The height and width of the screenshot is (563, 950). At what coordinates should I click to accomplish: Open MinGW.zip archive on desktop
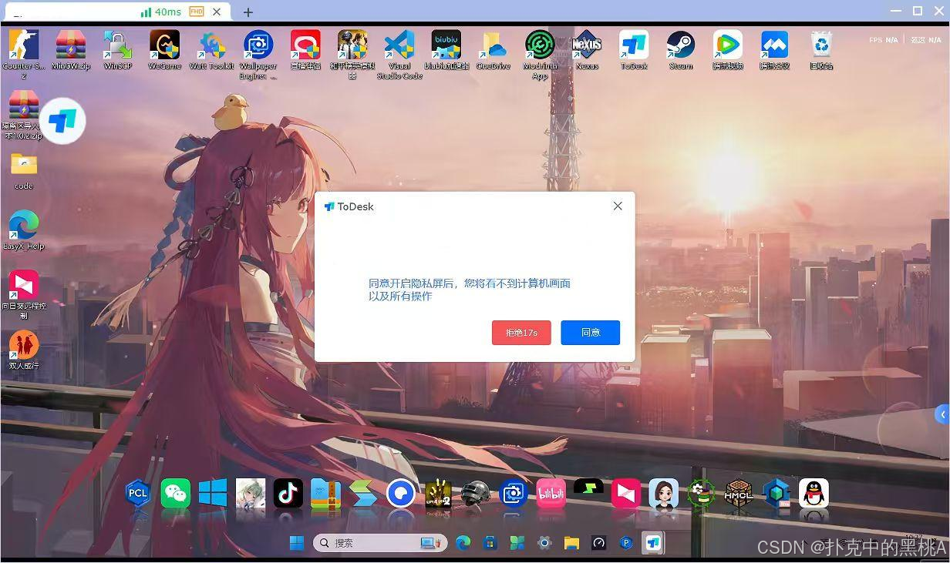tap(71, 51)
